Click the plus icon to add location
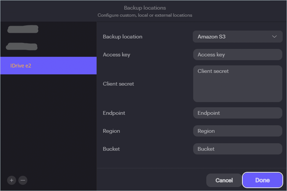 coord(12,180)
